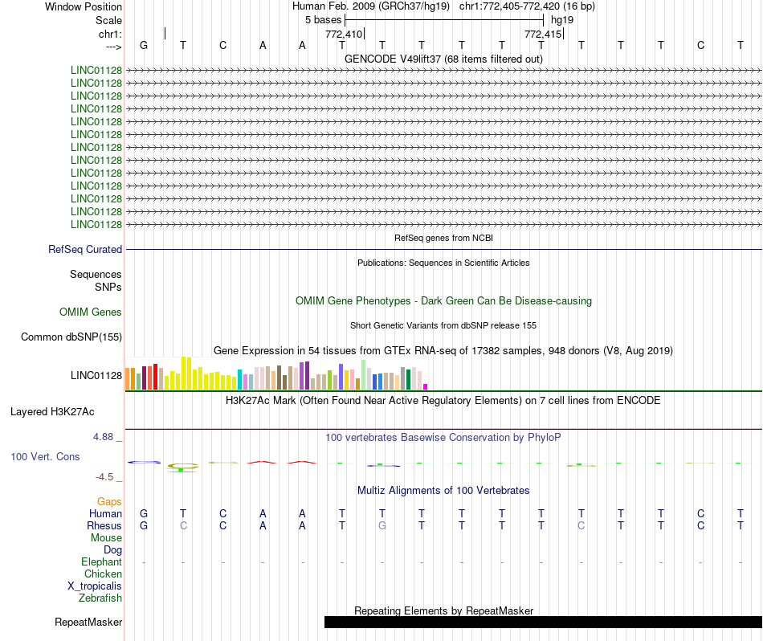Screen dimensions: 763x641
Task: Click the X_tropicalis species row label
Action: tap(95, 586)
